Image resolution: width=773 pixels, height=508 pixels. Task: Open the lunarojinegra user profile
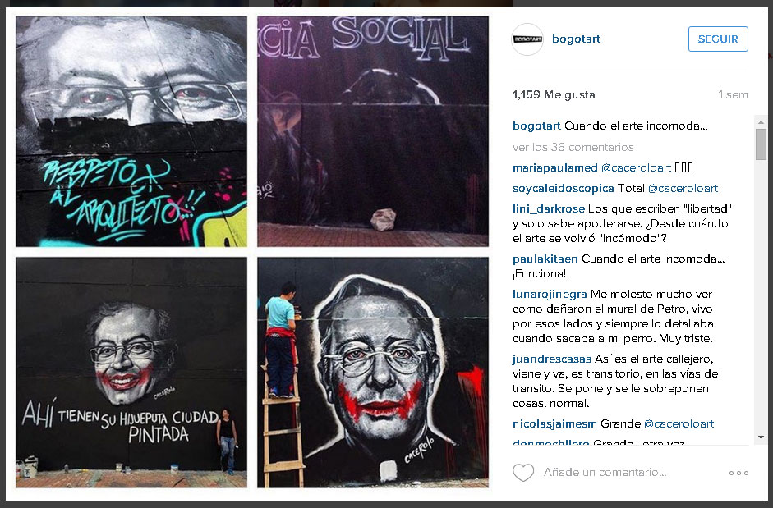point(550,294)
